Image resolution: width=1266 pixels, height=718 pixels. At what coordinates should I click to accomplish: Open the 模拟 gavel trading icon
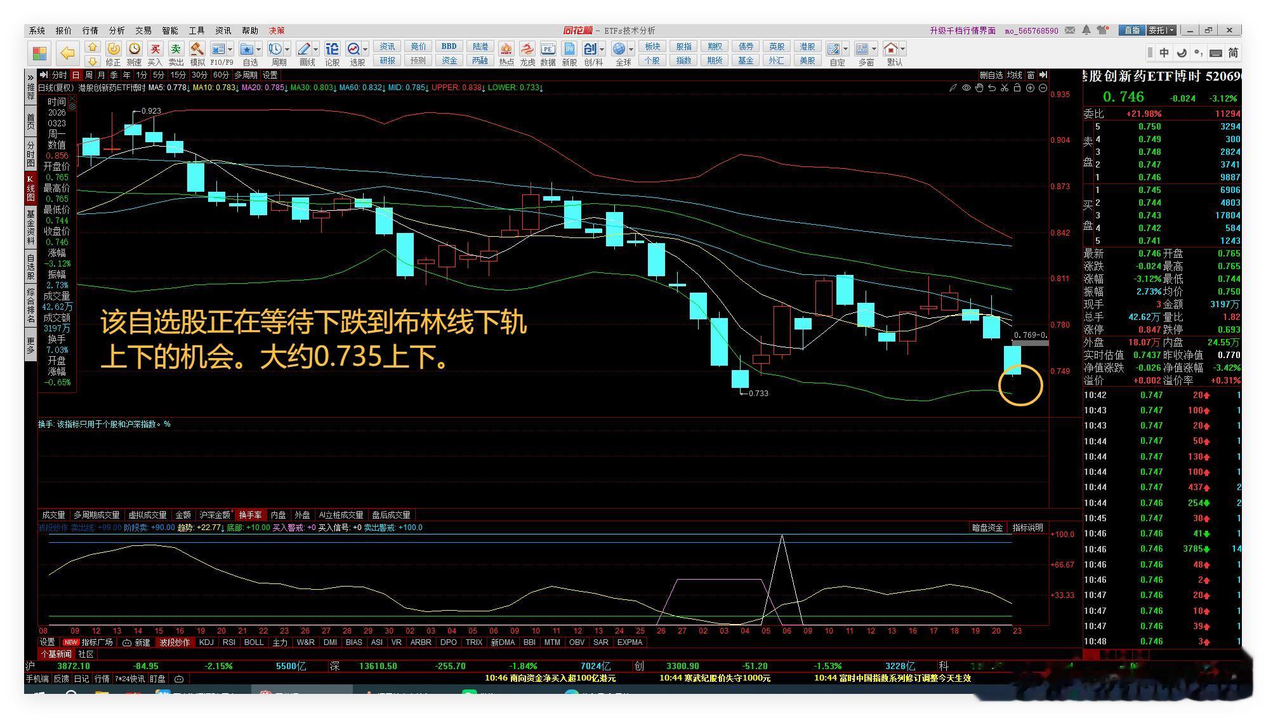197,50
